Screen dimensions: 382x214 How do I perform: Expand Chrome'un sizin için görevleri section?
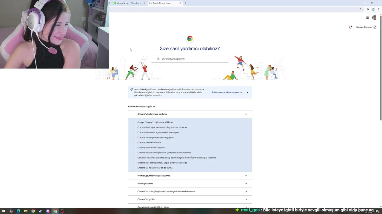click(x=190, y=191)
